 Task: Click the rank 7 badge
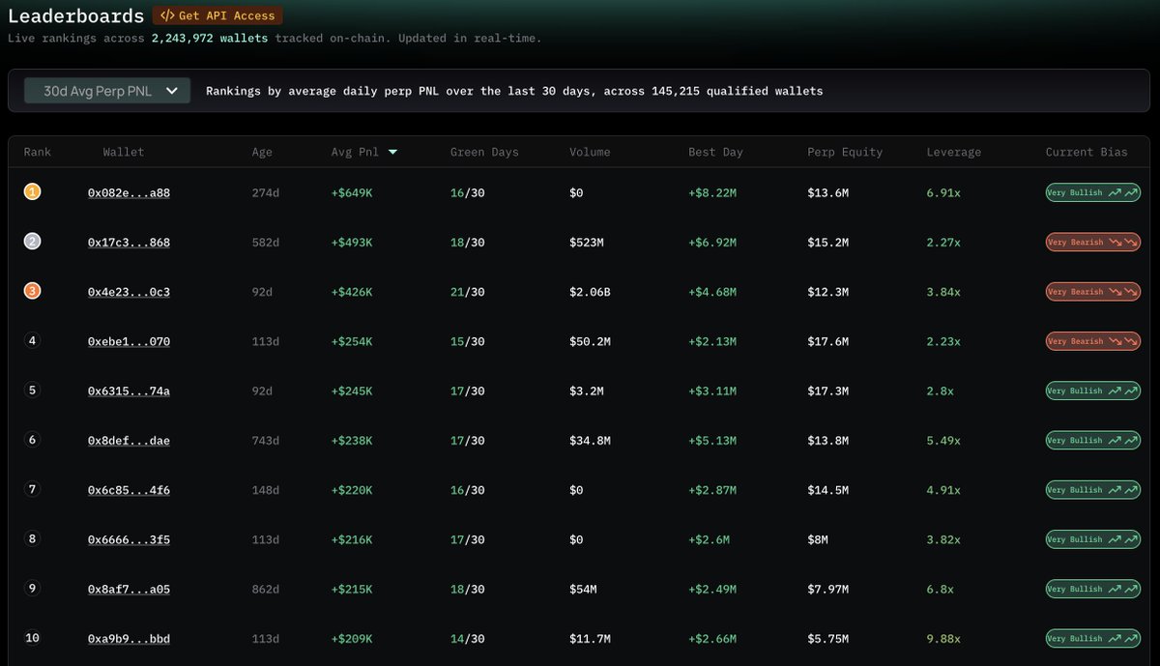tap(32, 489)
